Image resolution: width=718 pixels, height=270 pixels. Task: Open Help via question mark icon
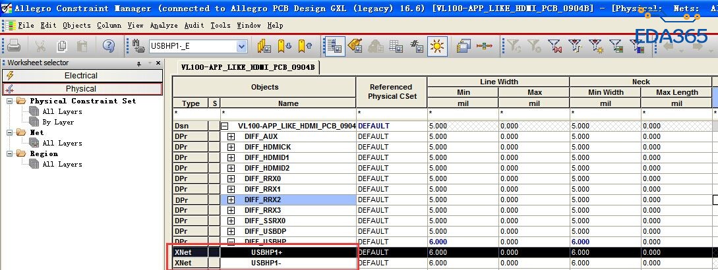[x=109, y=45]
